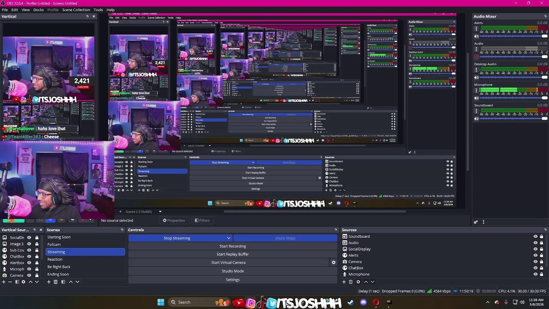Add a new scene with the plus icon
549x309 pixels.
(x=49, y=282)
